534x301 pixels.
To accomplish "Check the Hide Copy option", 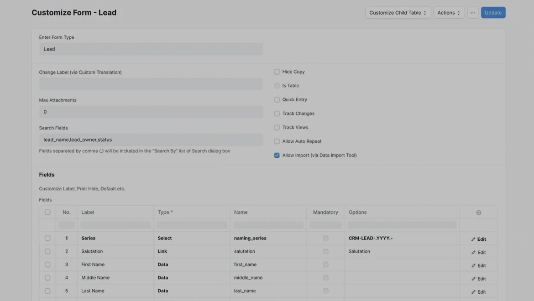I will [x=277, y=72].
